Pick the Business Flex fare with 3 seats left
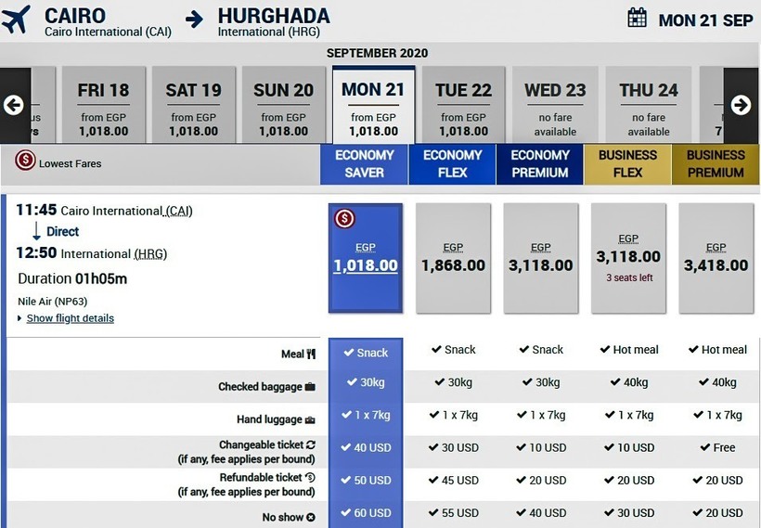The height and width of the screenshot is (528, 761). click(x=628, y=258)
